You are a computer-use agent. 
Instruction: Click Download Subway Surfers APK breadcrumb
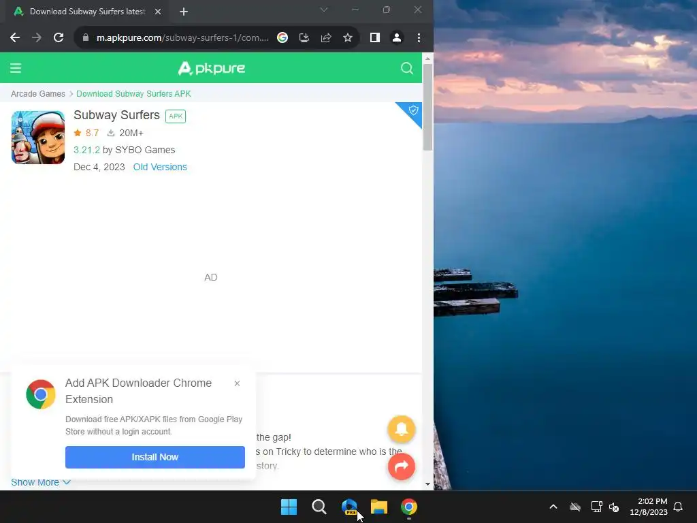(134, 94)
